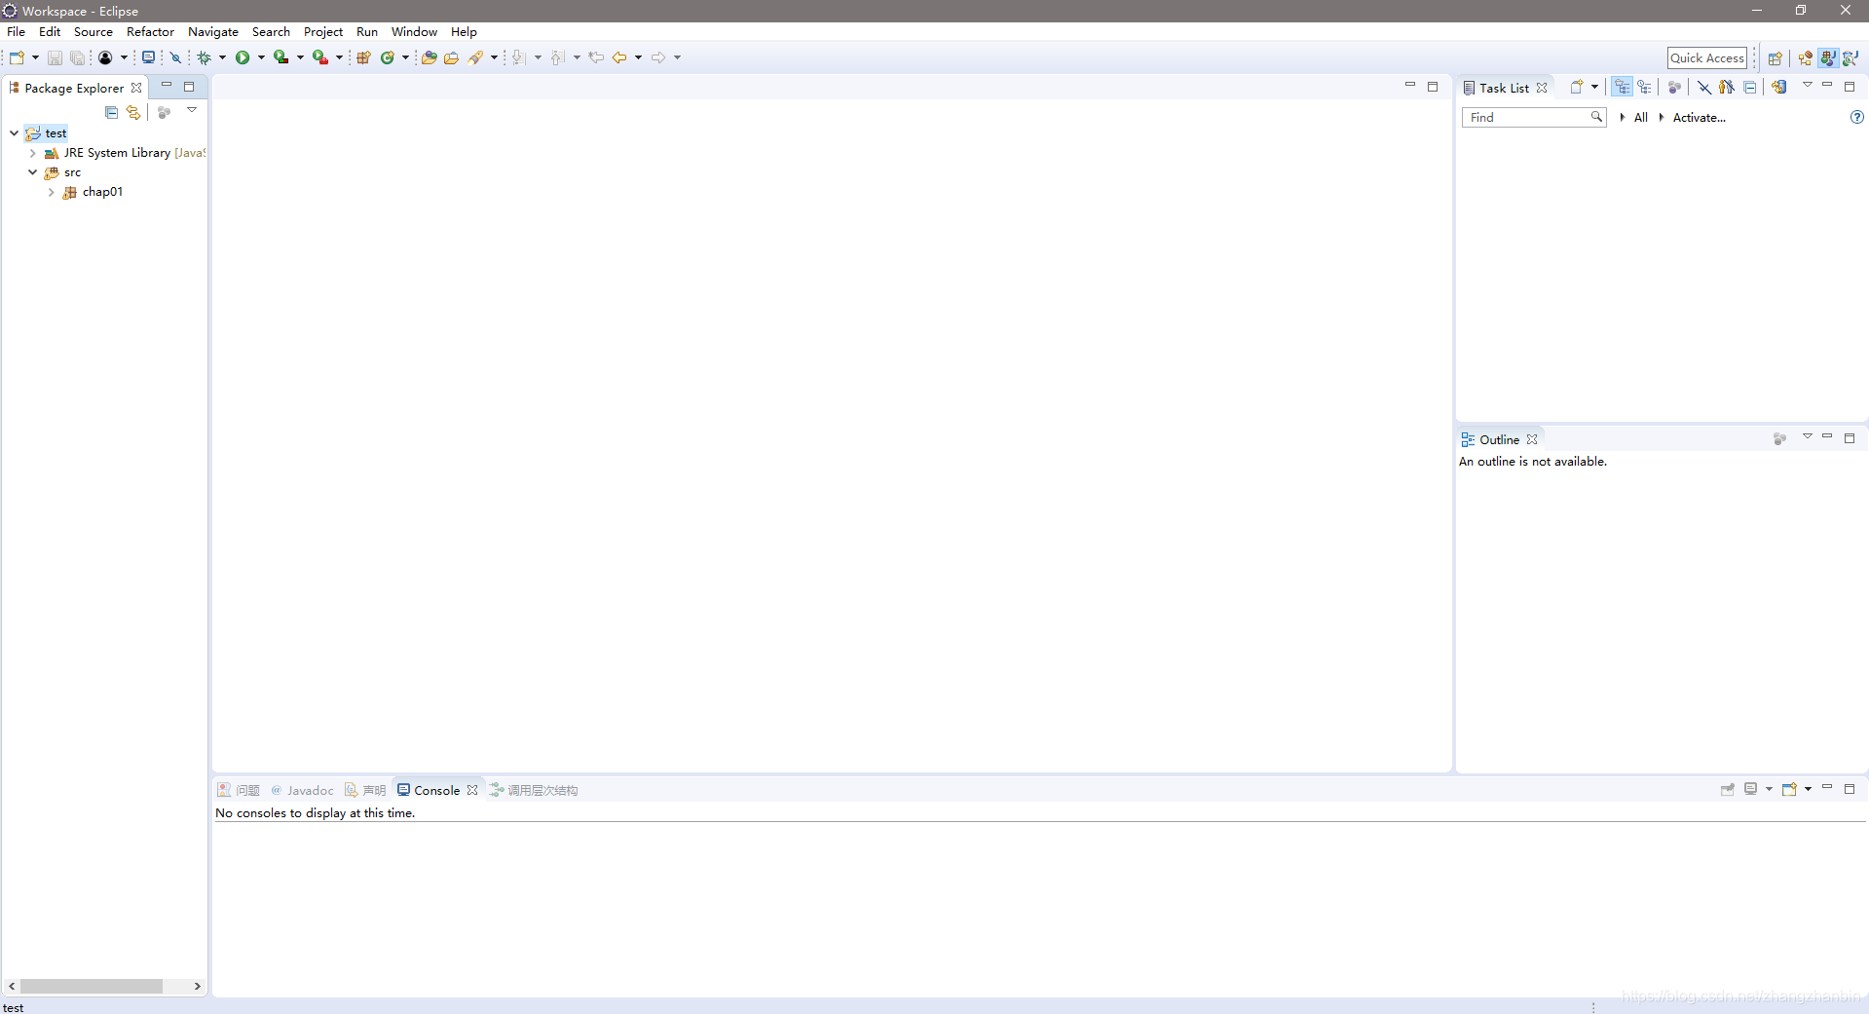The height and width of the screenshot is (1014, 1869).
Task: Go forward with right arrow icon
Action: 658,57
